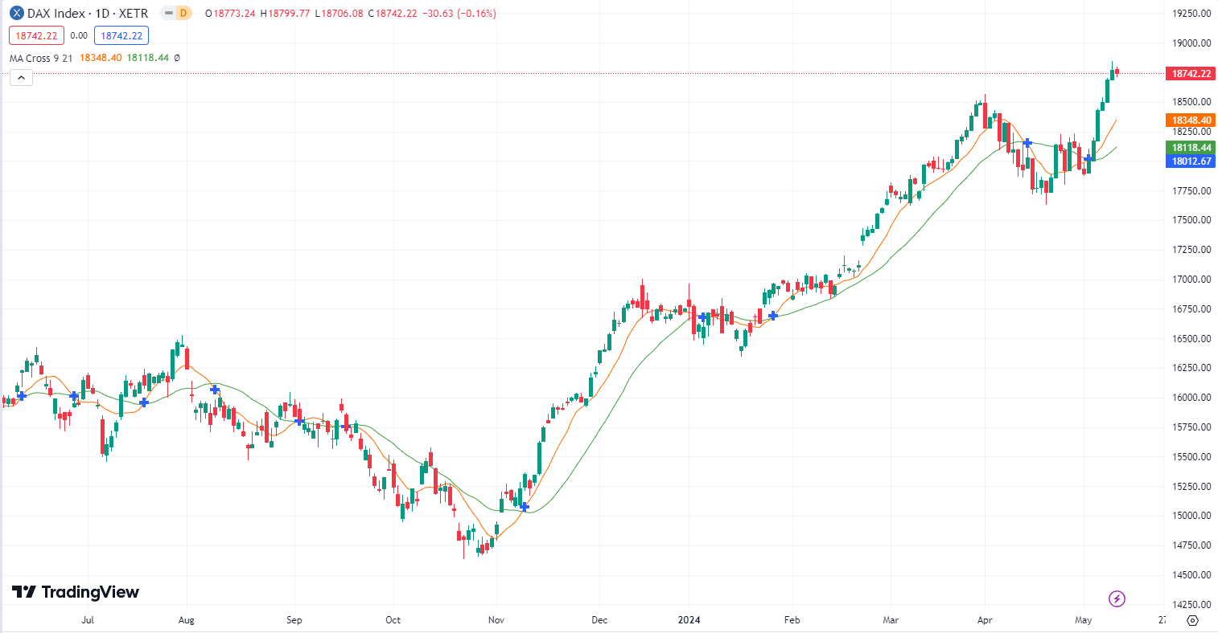Click the blue buy price button 18742.22
This screenshot has height=633, width=1218.
click(121, 35)
